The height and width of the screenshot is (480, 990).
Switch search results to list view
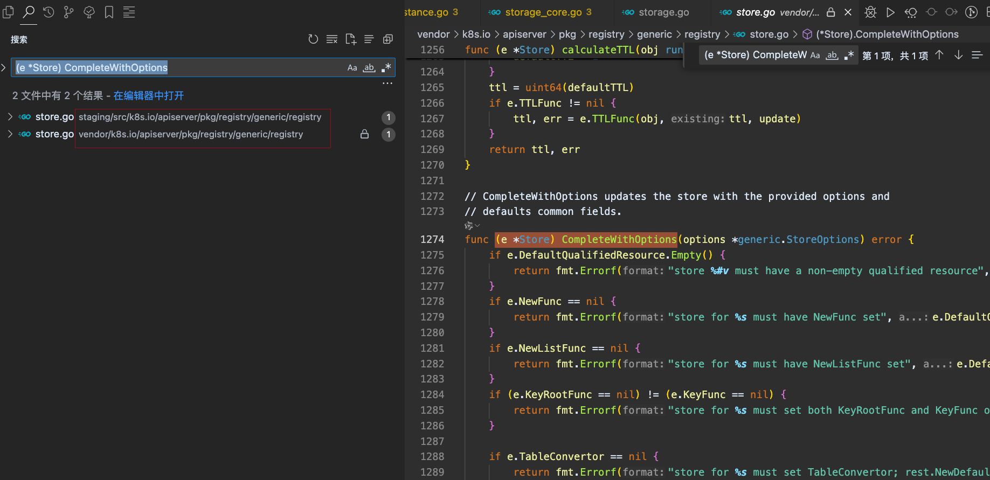pyautogui.click(x=369, y=39)
